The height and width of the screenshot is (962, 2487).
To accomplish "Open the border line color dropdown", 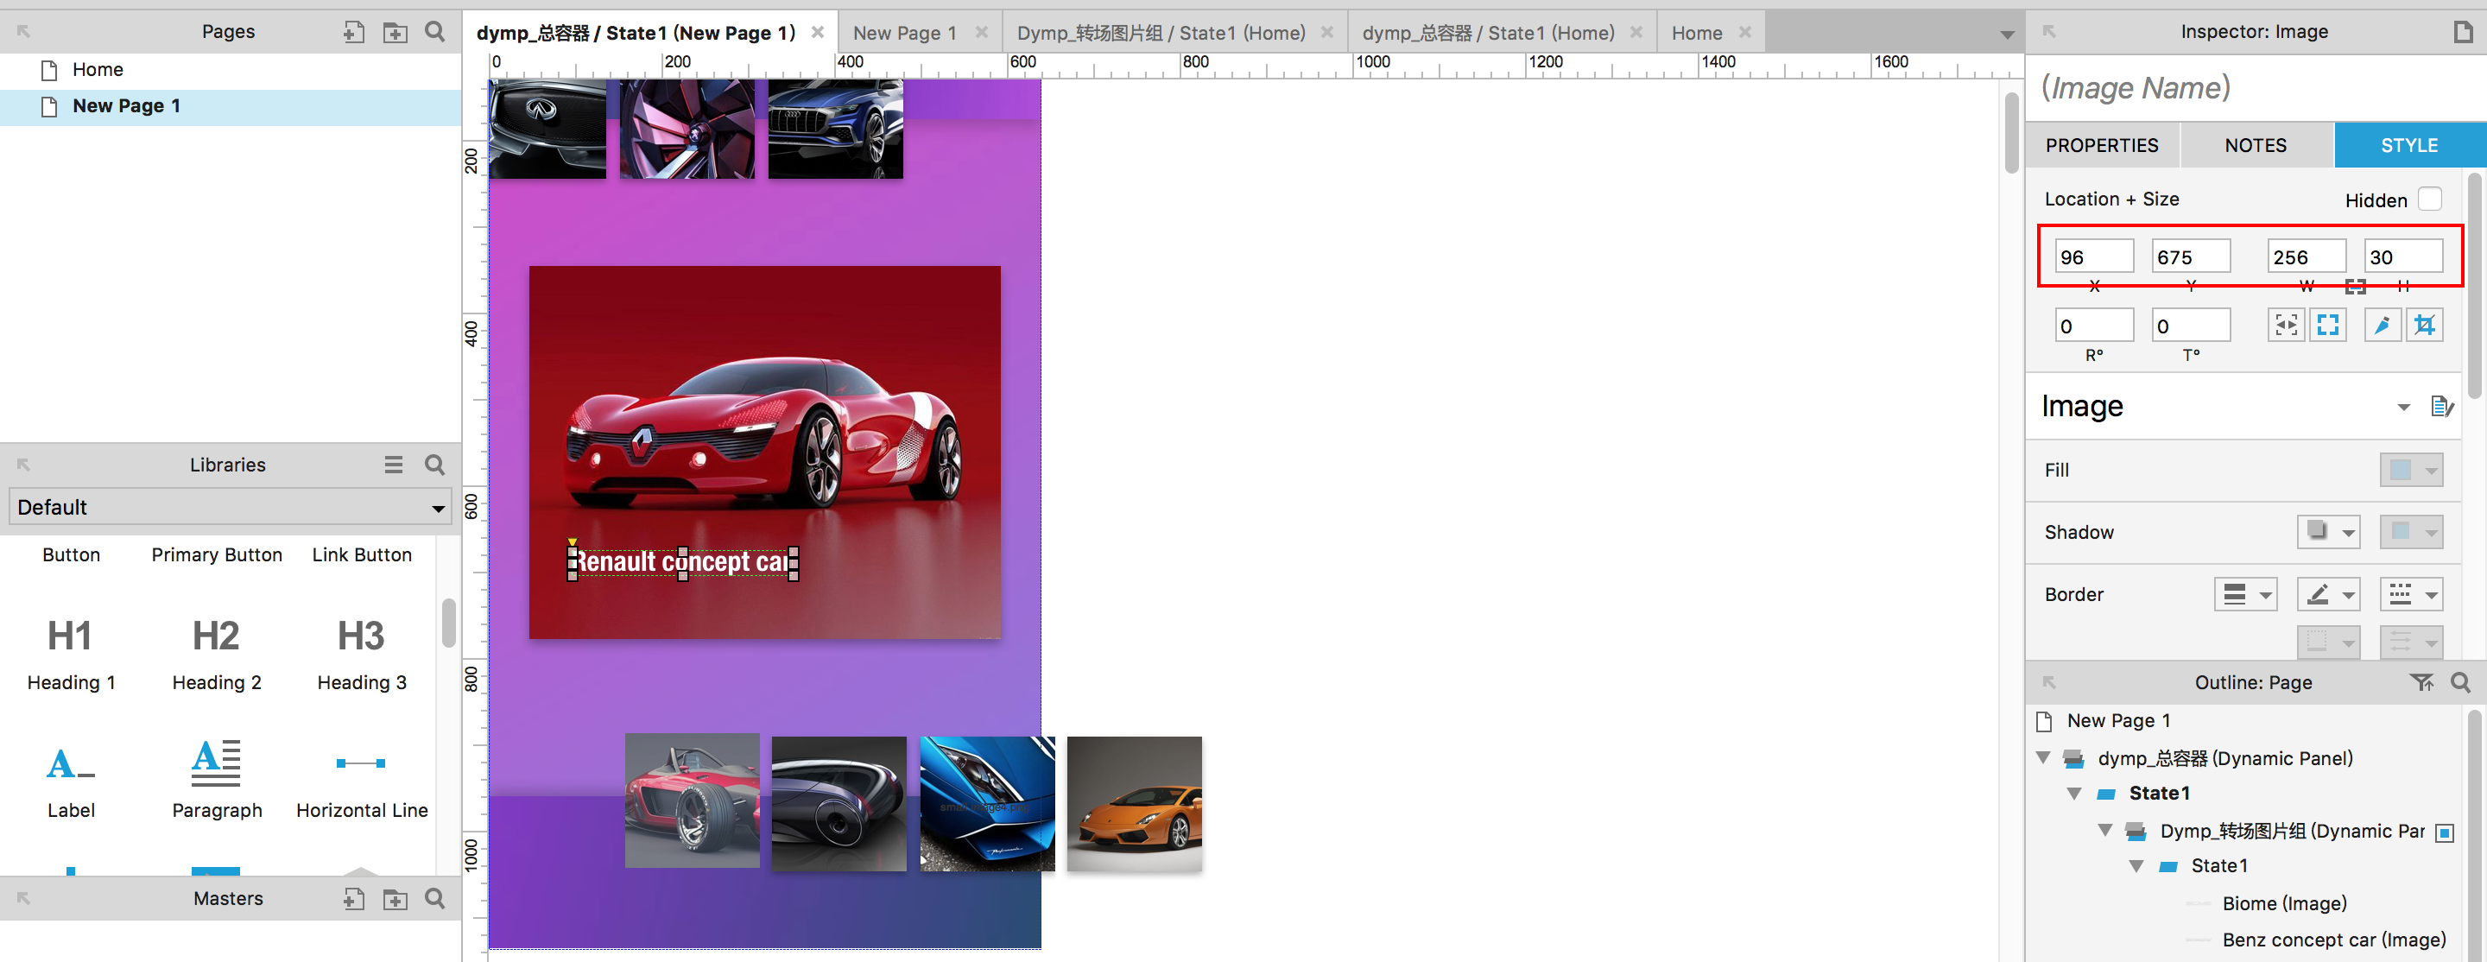I will point(2328,594).
